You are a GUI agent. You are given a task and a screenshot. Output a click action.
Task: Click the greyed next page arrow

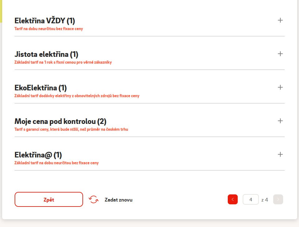pos(278,199)
